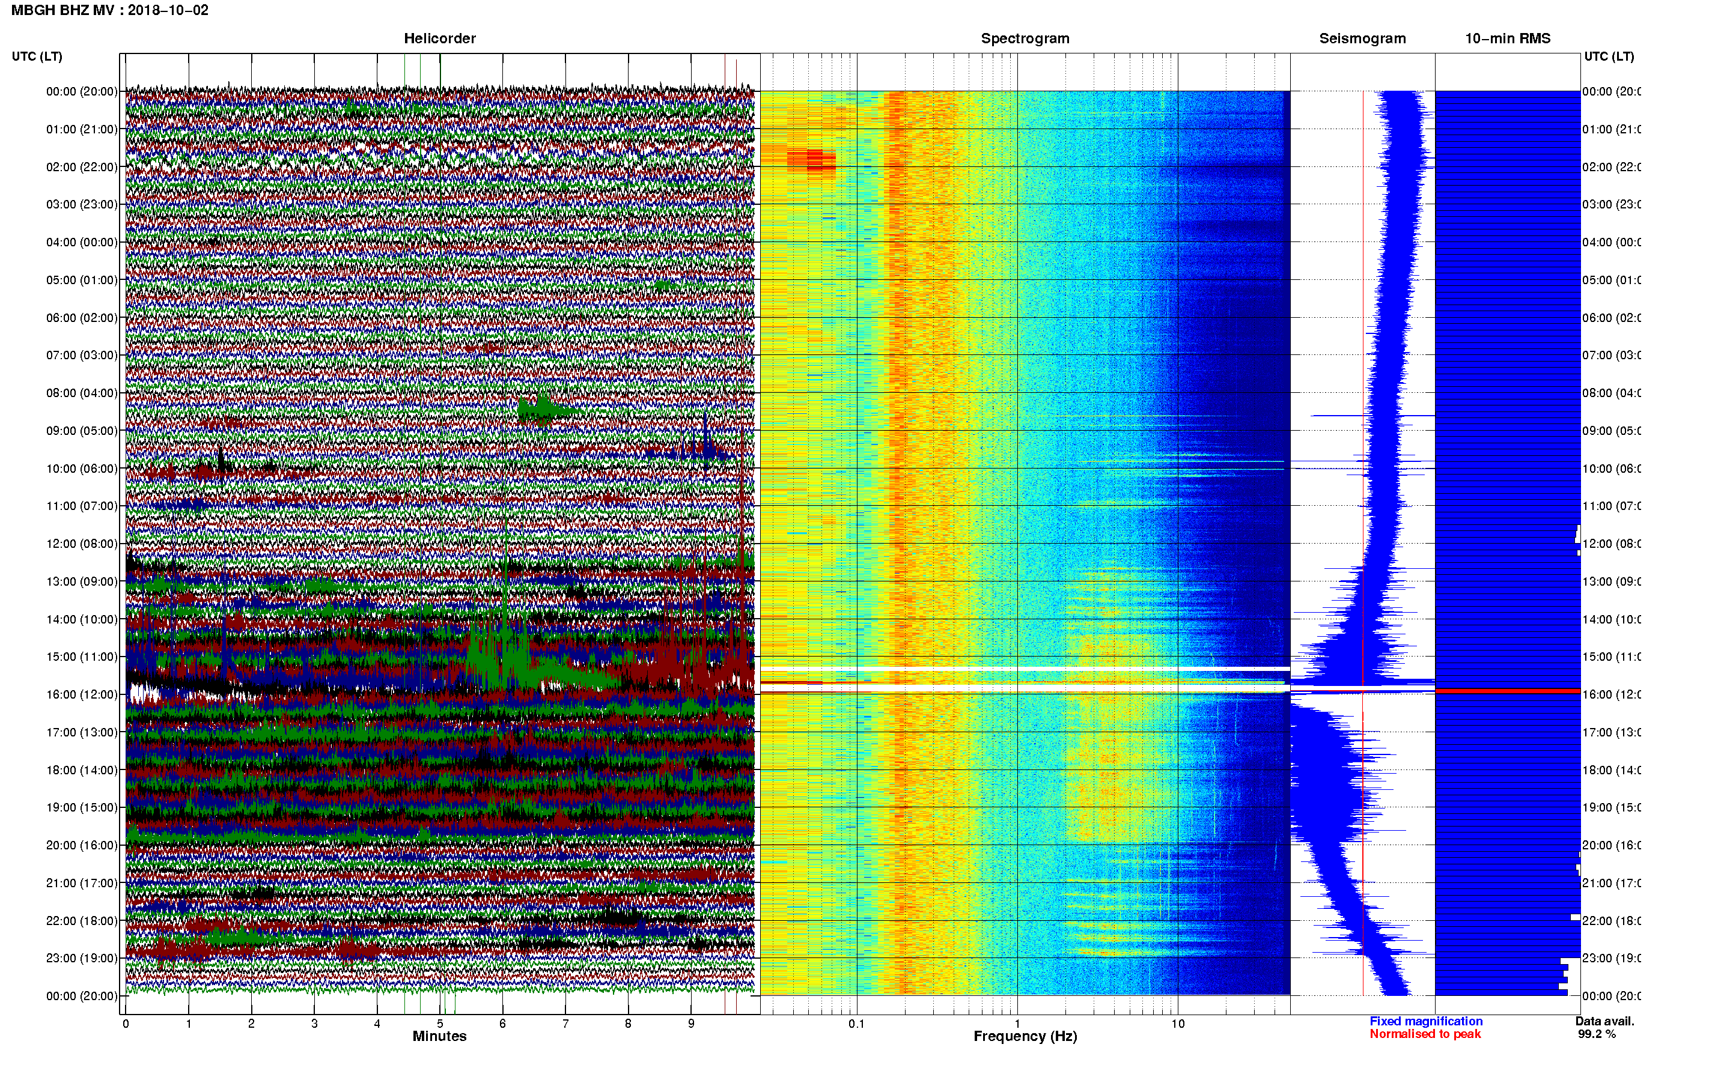Click the left axis label "21:00 (17:00)"
The image size is (1709, 1068).
click(82, 883)
